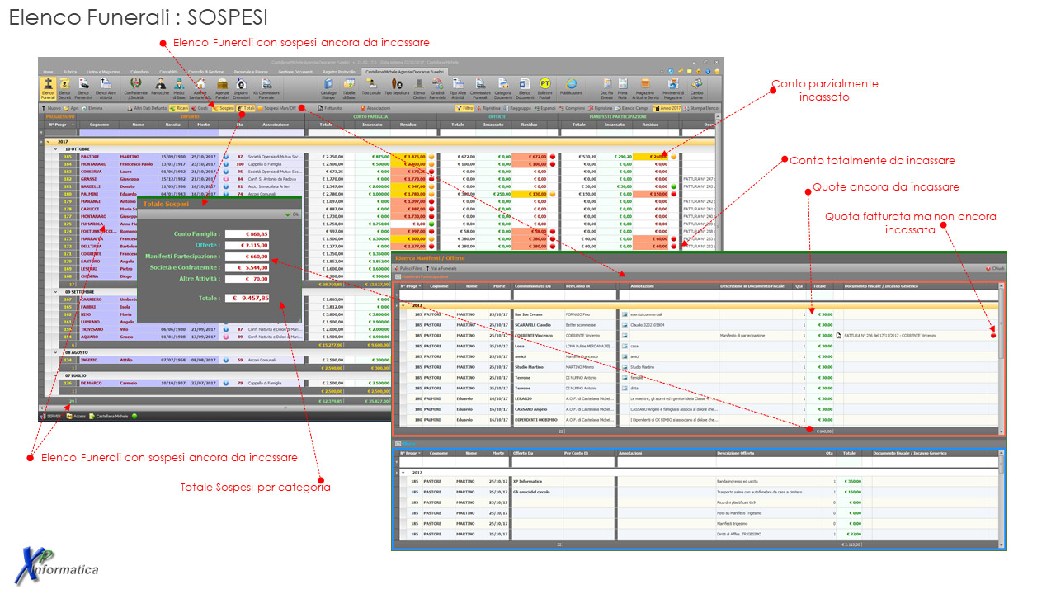The height and width of the screenshot is (594, 1056).
Task: Click Commissionato Da filter field in Manifesti grid
Action: 537,295
